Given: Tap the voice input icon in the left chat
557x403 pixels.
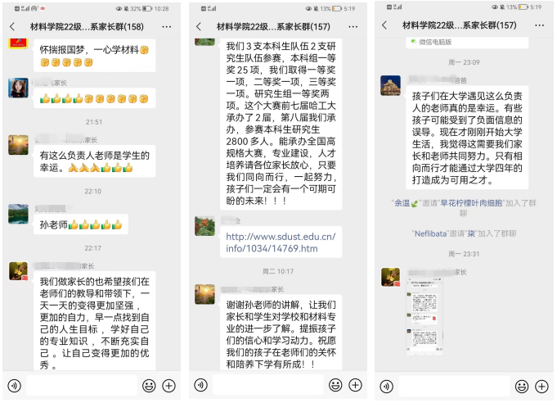Looking at the screenshot, I should pos(15,386).
